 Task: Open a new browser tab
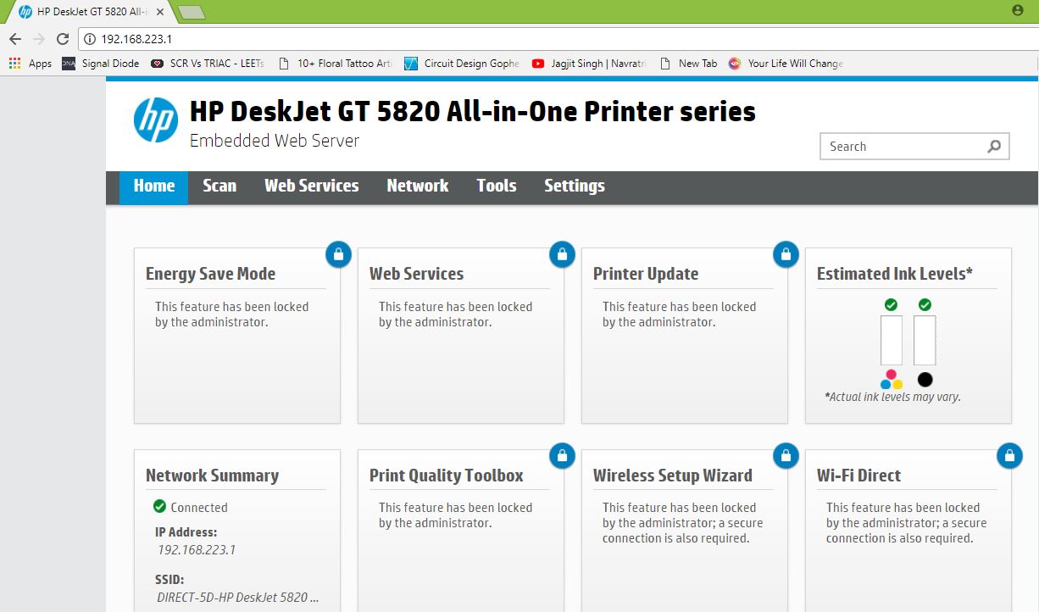coord(192,12)
